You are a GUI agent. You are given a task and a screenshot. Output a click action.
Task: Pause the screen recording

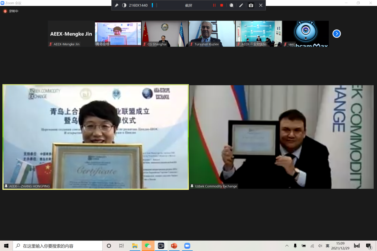point(214,5)
